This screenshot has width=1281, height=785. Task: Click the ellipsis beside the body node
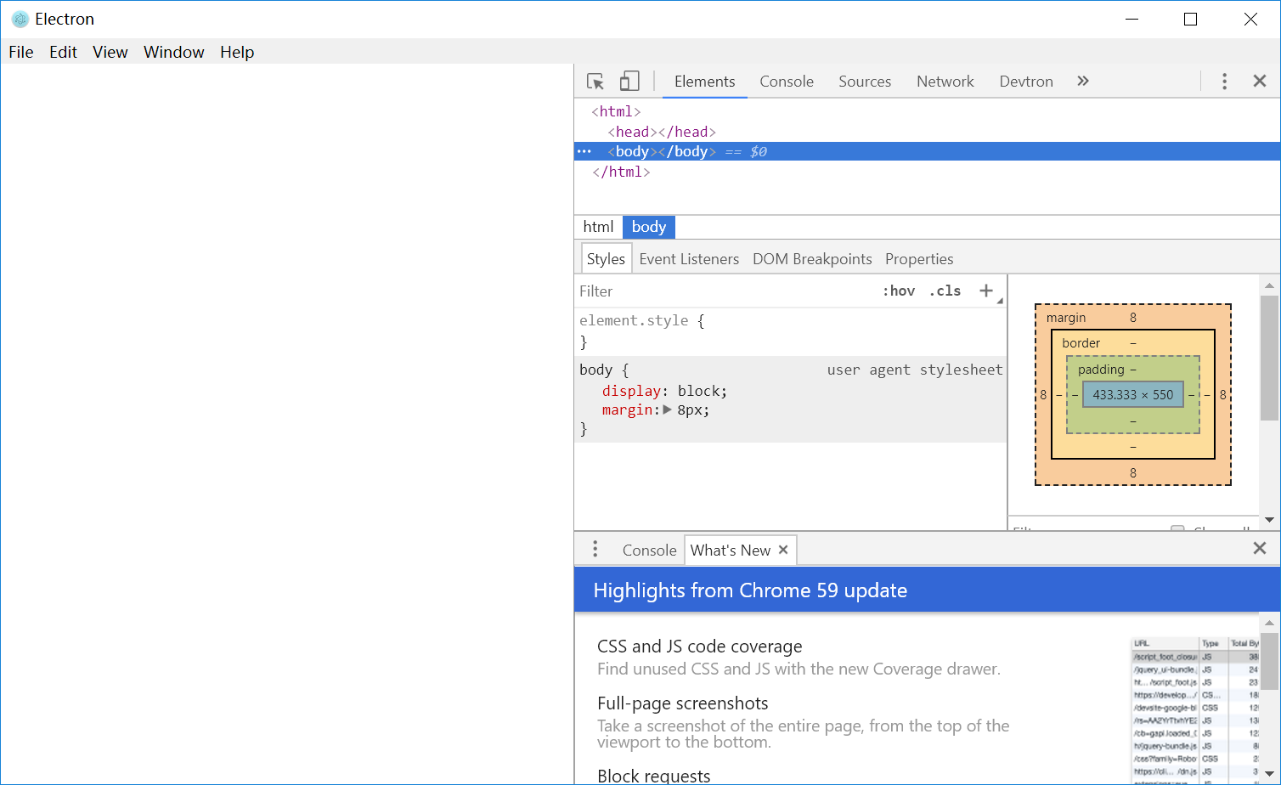pos(584,151)
